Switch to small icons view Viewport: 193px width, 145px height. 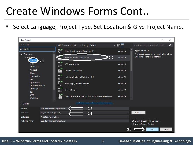click(118, 45)
